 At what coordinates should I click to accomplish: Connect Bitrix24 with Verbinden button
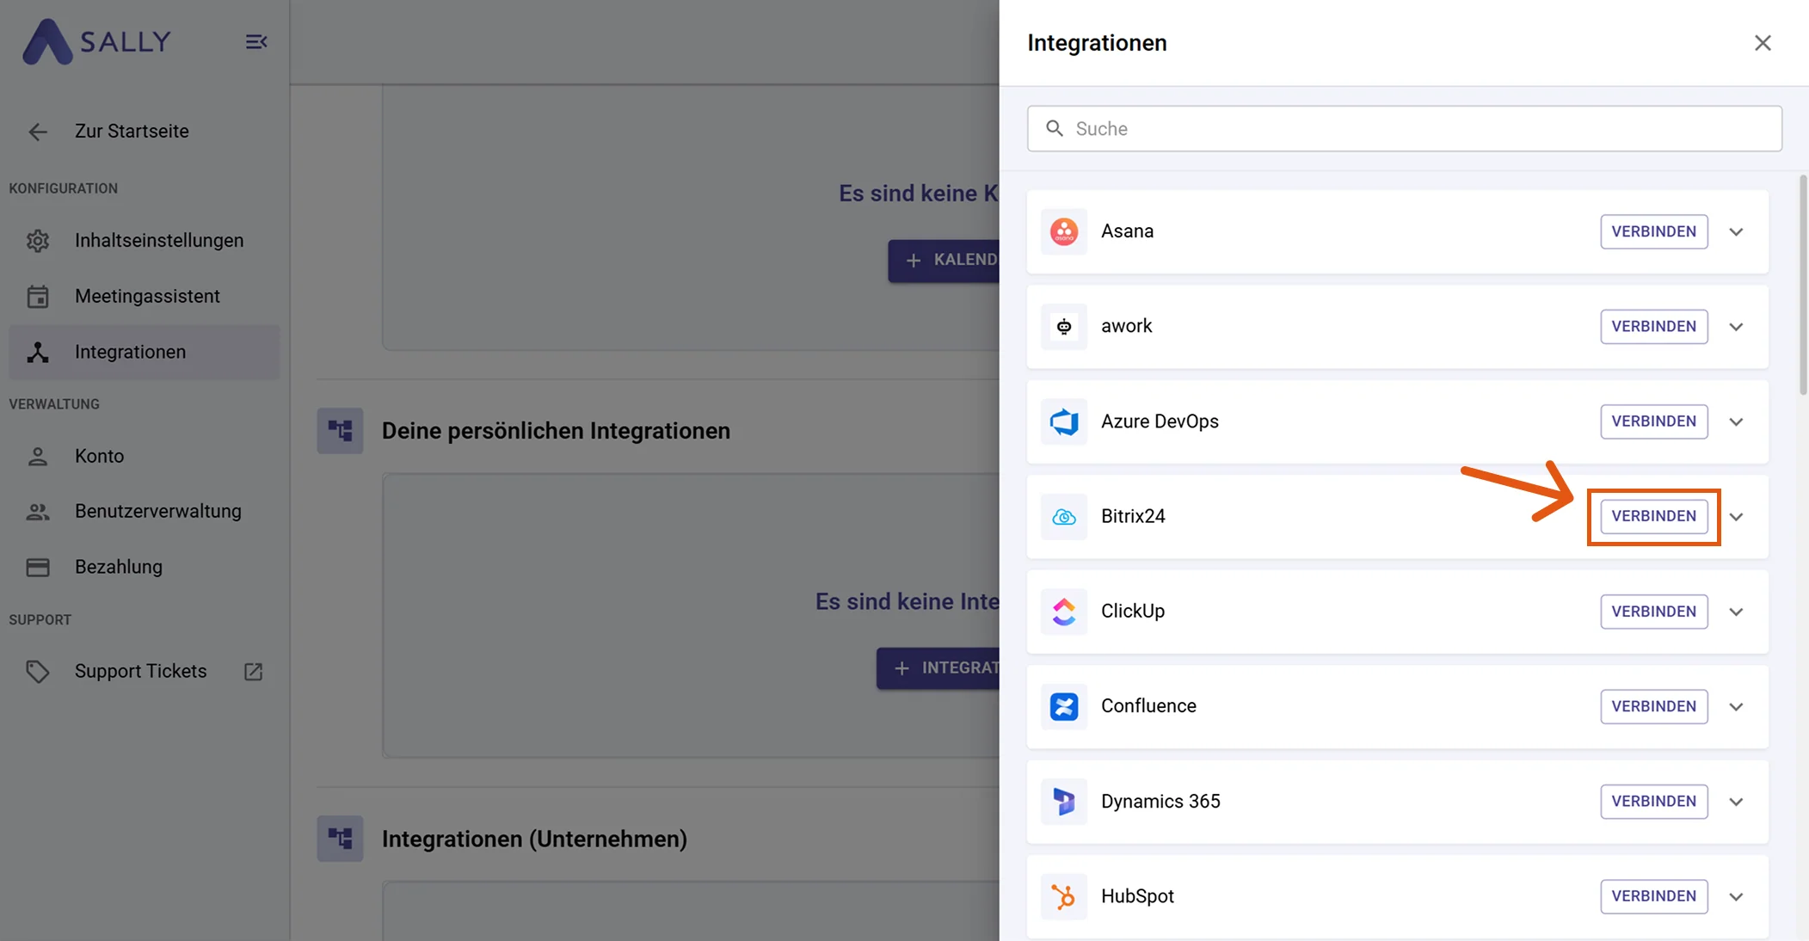(x=1653, y=516)
